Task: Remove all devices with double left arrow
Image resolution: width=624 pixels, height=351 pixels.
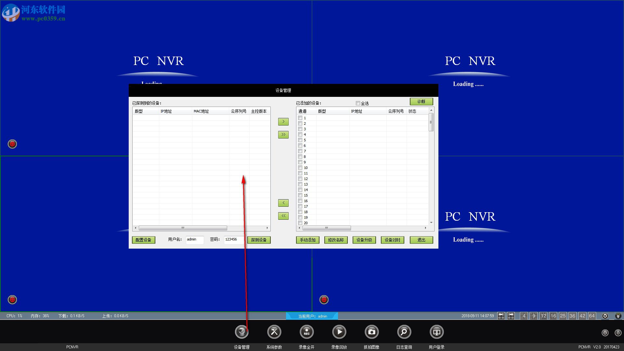Action: click(x=283, y=216)
